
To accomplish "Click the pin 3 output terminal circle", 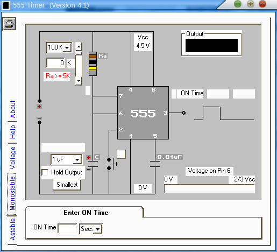I will (183, 113).
